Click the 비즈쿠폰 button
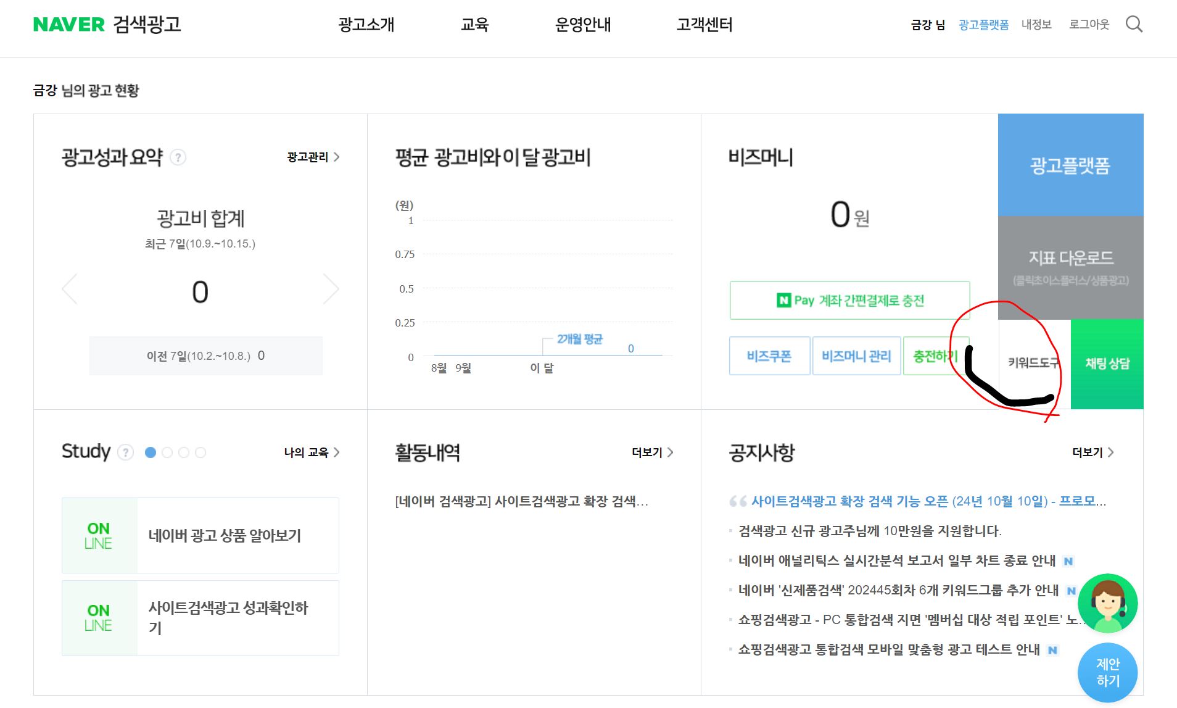The width and height of the screenshot is (1177, 708). coord(769,356)
